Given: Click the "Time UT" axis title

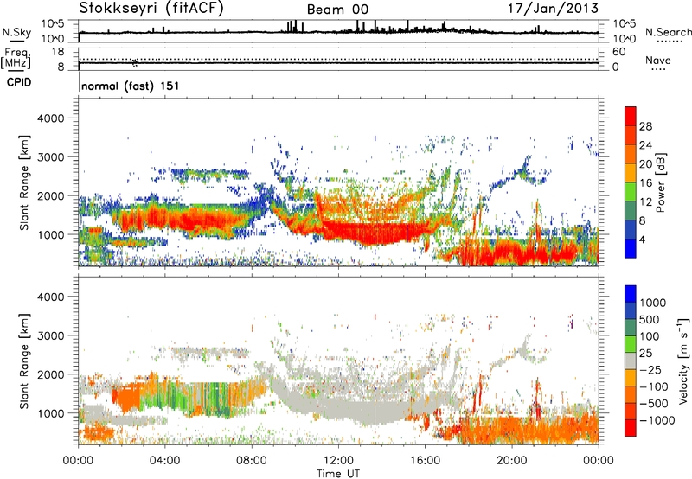Looking at the screenshot, I should click(x=338, y=473).
